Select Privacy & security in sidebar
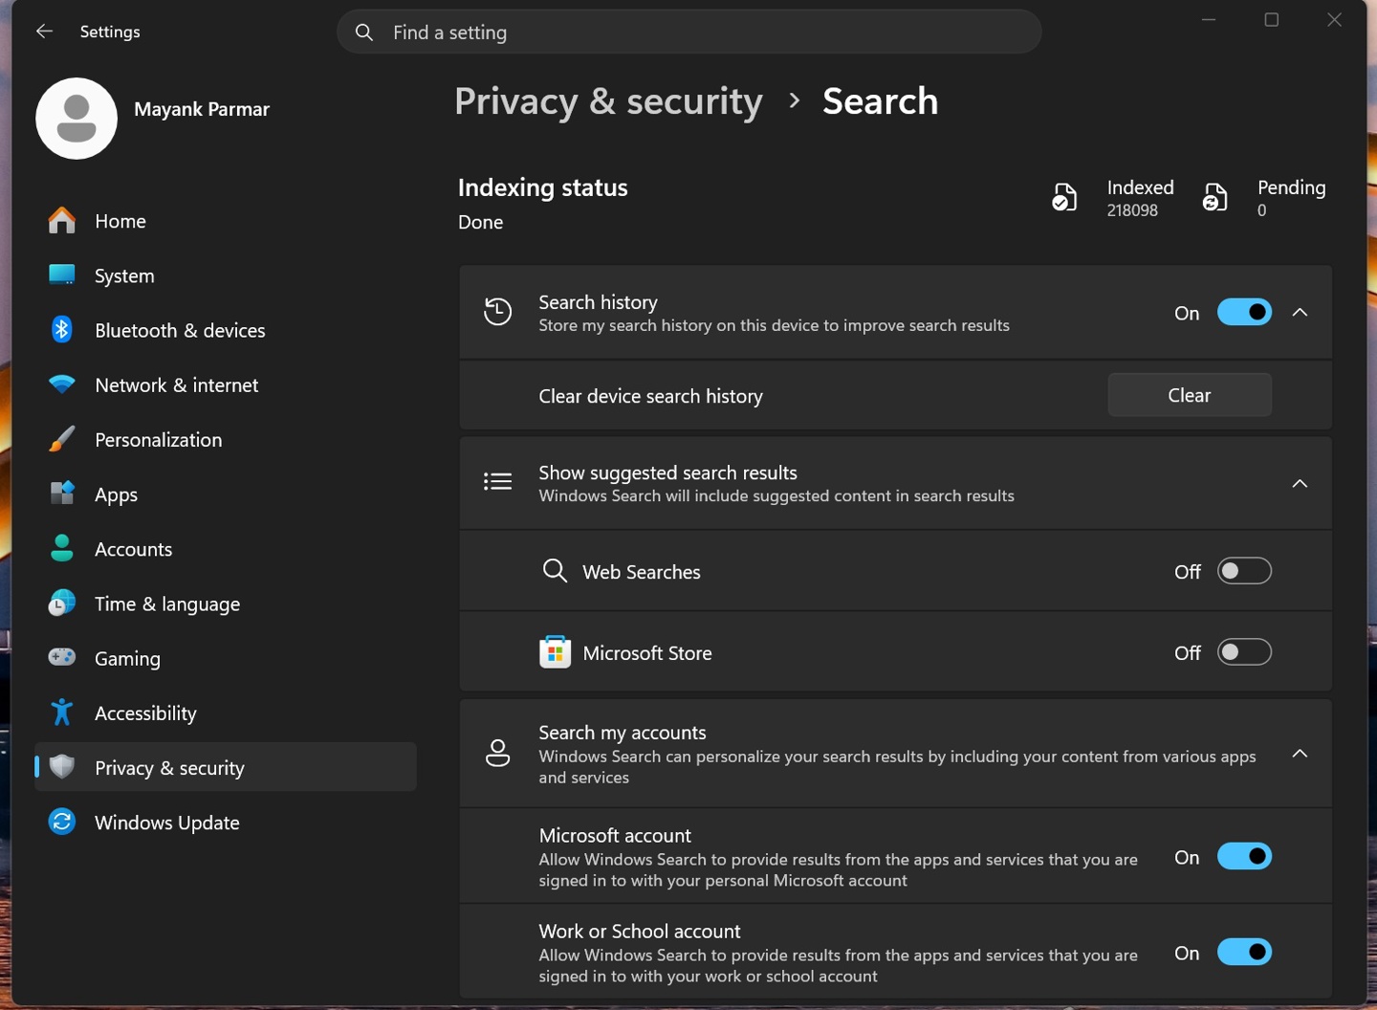The width and height of the screenshot is (1377, 1010). (226, 767)
